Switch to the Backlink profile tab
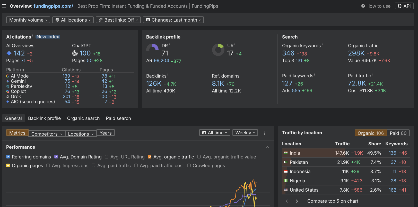The width and height of the screenshot is (418, 207). pos(45,118)
